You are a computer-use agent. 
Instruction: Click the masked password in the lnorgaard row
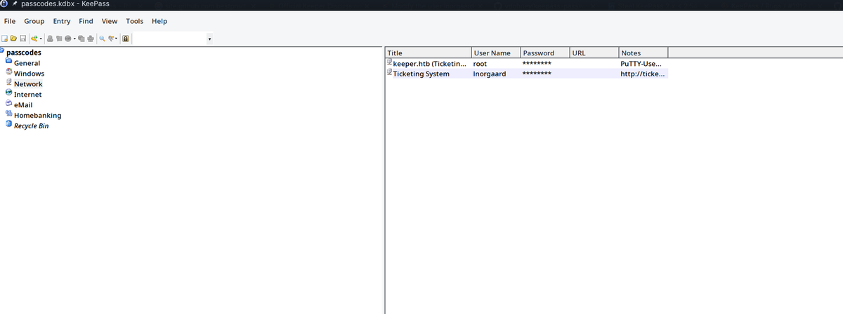[x=537, y=74]
